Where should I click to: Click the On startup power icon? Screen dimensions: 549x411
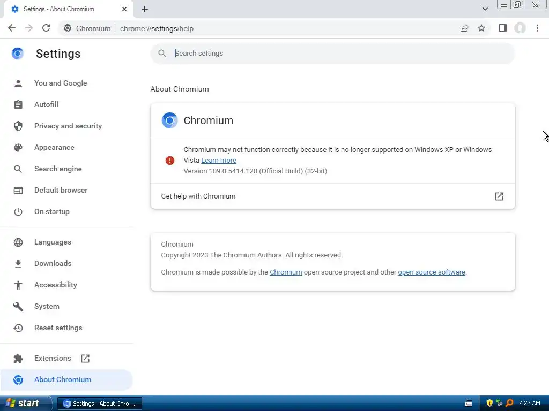[x=18, y=212]
